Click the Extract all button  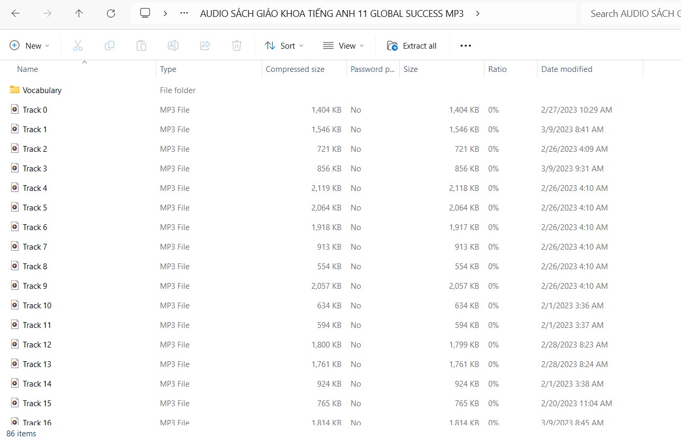click(412, 45)
